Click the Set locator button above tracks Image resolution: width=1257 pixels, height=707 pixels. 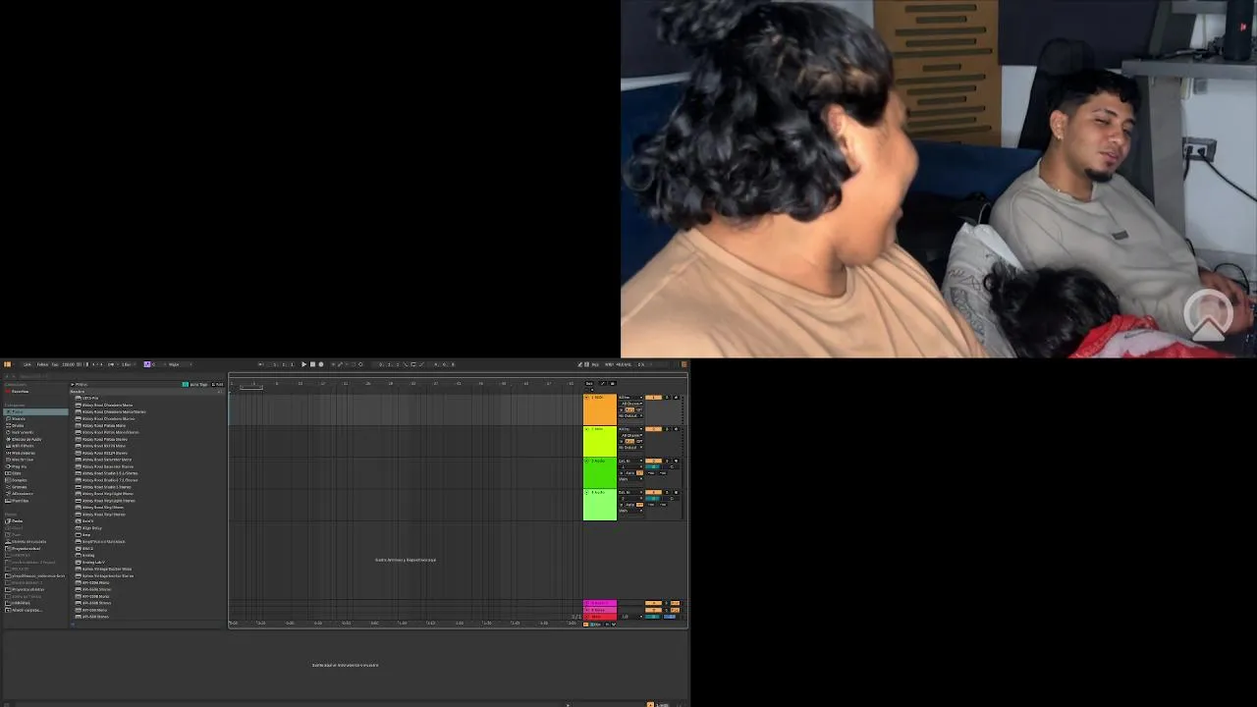coord(589,384)
